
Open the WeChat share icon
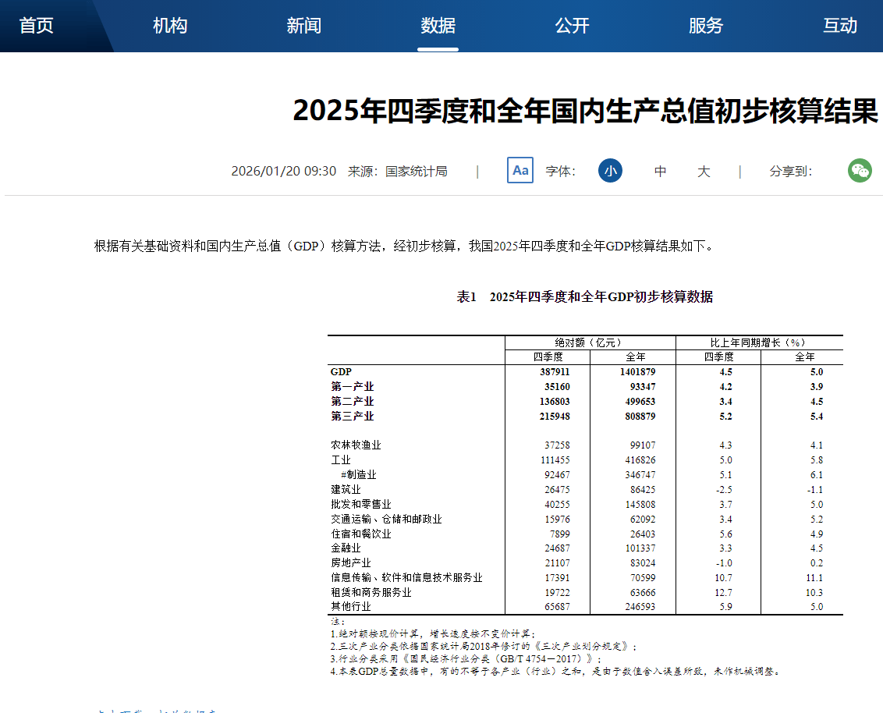pyautogui.click(x=859, y=170)
